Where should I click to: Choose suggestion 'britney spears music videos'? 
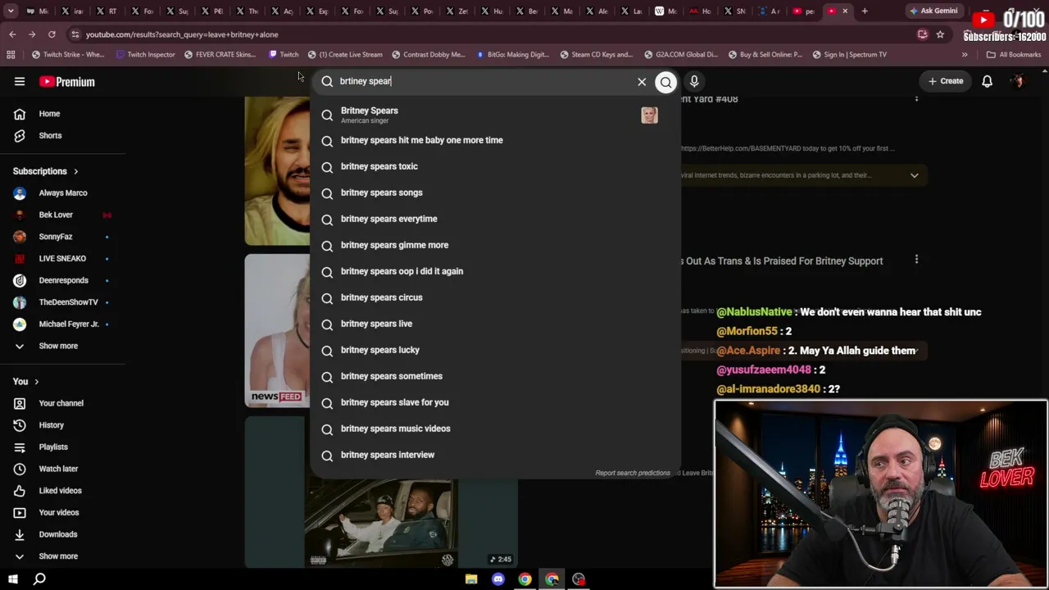(495, 429)
